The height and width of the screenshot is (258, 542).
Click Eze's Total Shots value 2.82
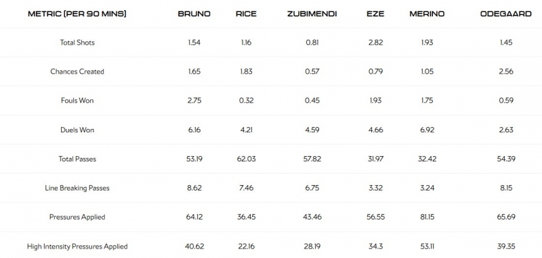click(x=375, y=43)
